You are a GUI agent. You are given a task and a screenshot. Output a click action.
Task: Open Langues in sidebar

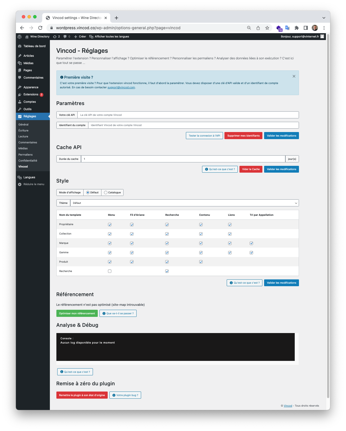pyautogui.click(x=33, y=177)
